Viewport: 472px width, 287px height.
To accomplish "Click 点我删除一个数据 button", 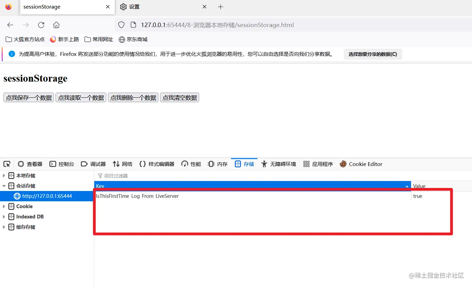I will click(x=133, y=98).
